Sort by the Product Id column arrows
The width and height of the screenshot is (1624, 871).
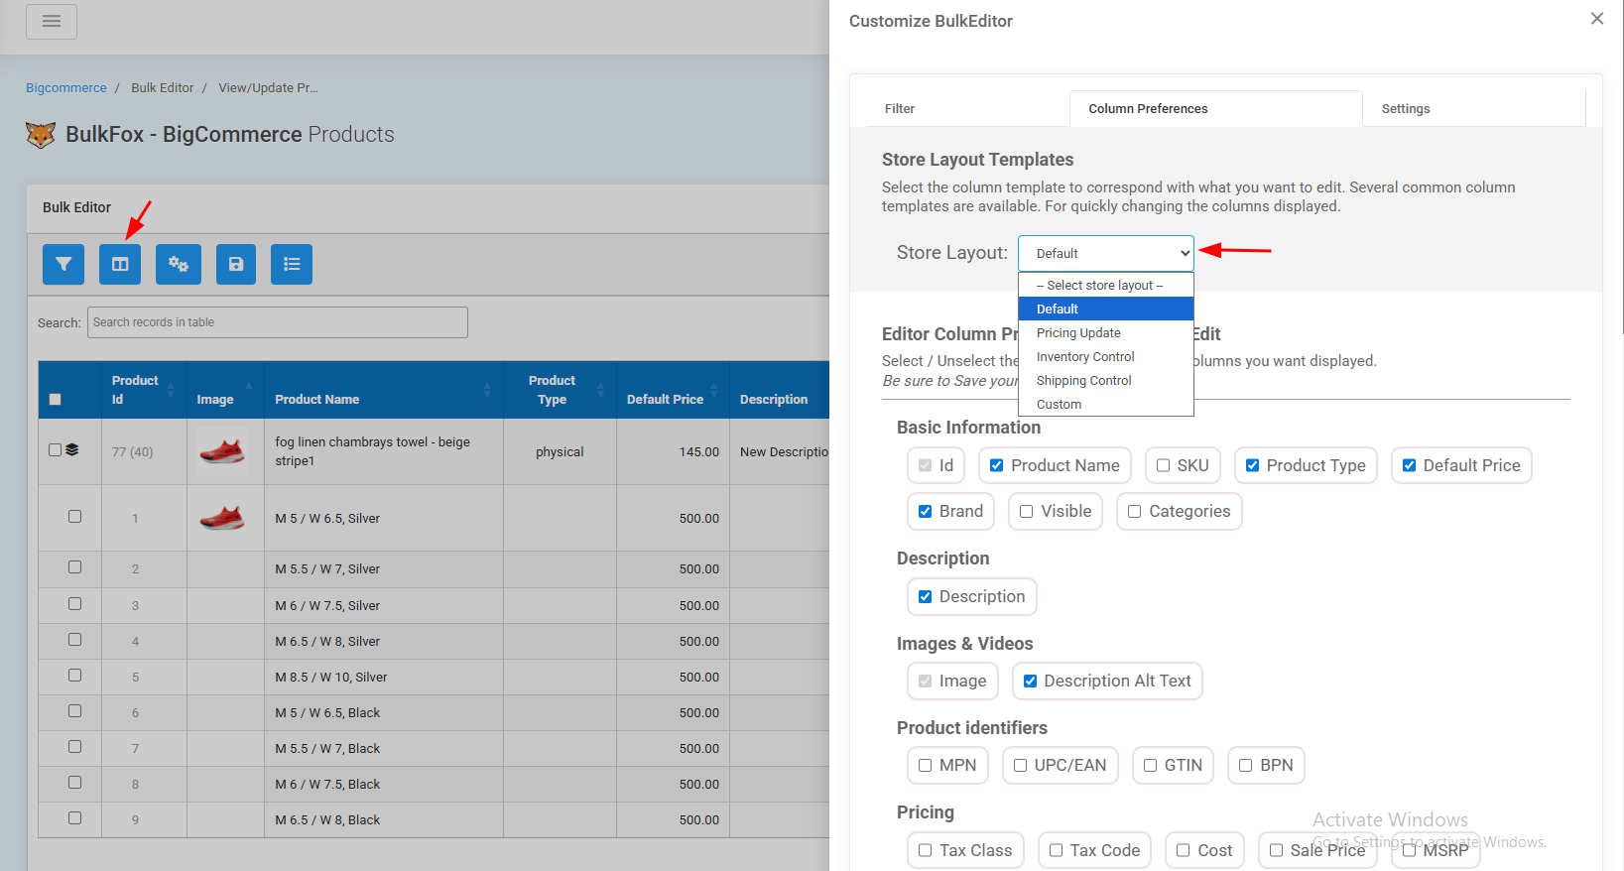pyautogui.click(x=171, y=390)
